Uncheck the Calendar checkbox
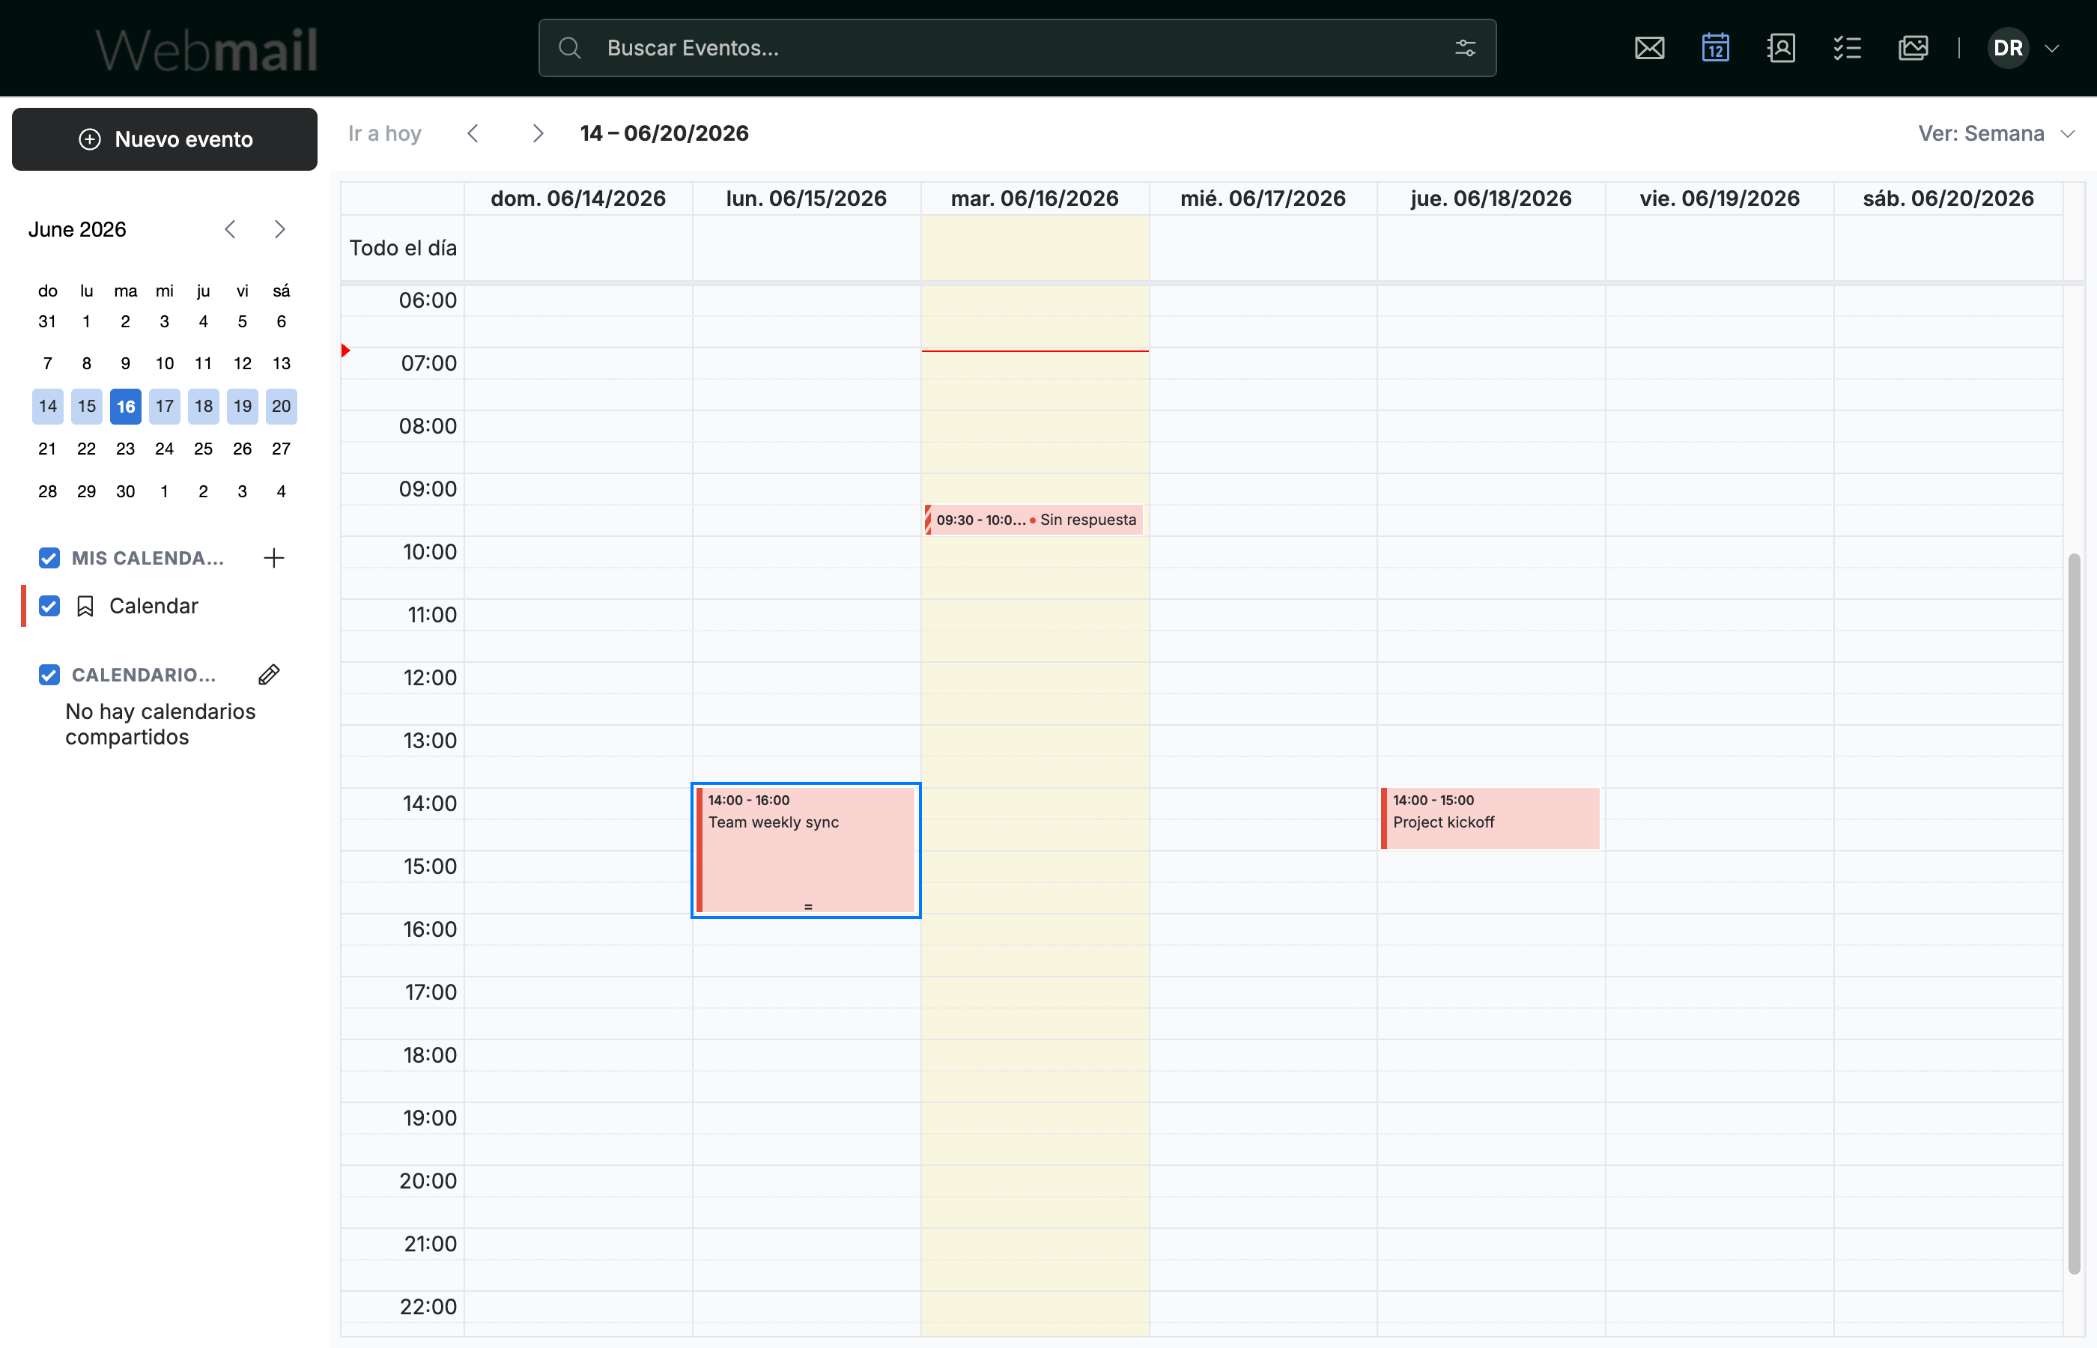Viewport: 2097px width, 1348px height. (x=49, y=607)
